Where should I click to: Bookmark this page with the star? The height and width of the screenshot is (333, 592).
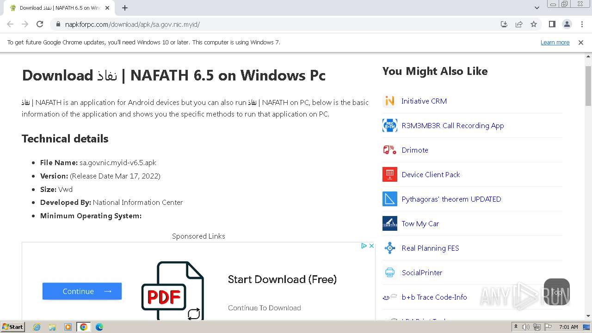(x=534, y=24)
